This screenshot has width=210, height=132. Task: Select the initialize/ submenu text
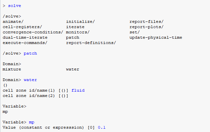click(x=80, y=22)
